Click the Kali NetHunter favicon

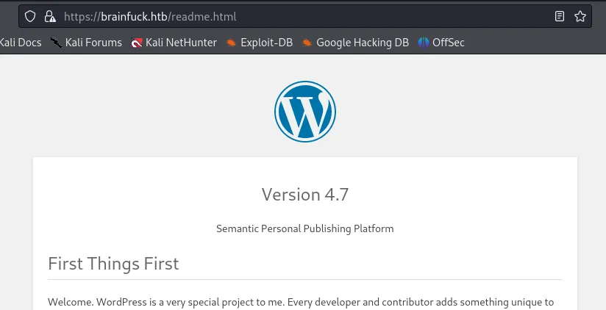(137, 43)
